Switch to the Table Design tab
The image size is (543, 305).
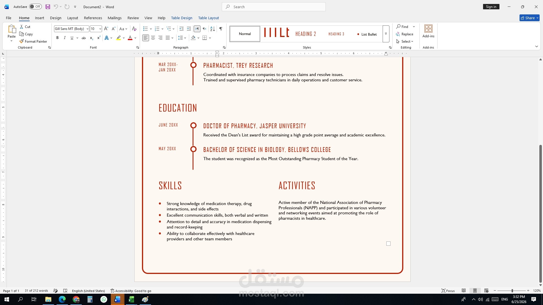click(182, 18)
